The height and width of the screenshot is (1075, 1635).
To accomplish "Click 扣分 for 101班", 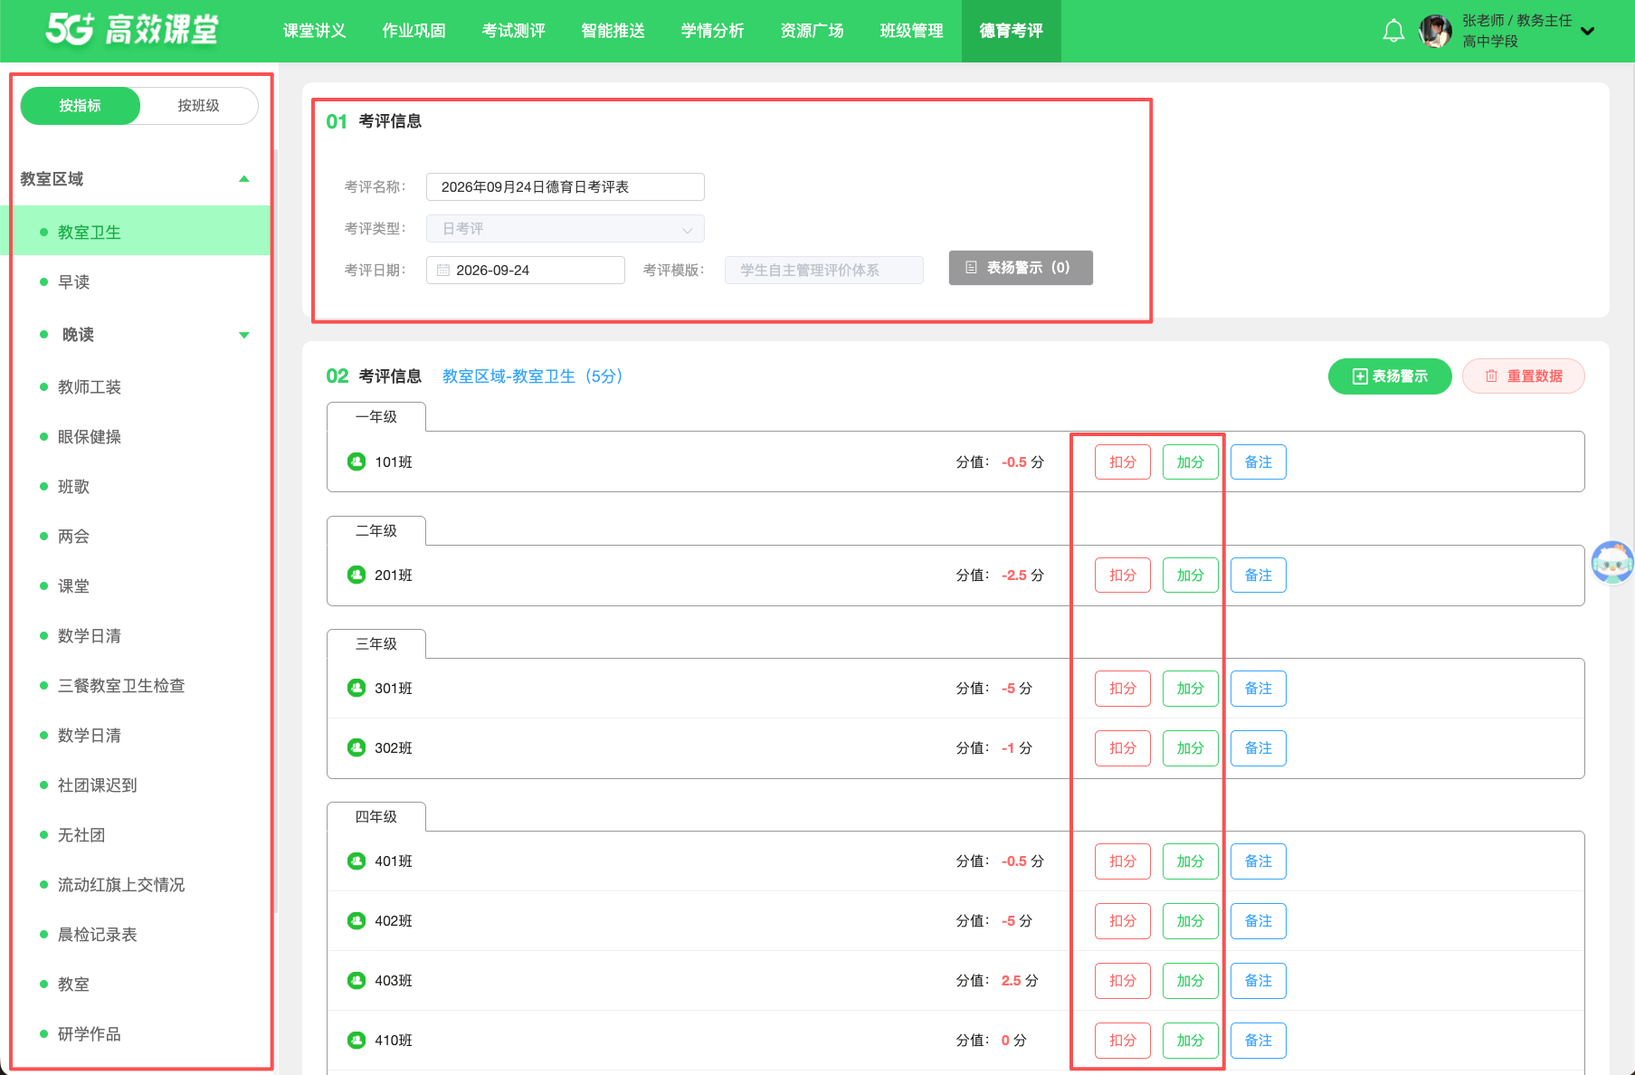I will tap(1123, 461).
